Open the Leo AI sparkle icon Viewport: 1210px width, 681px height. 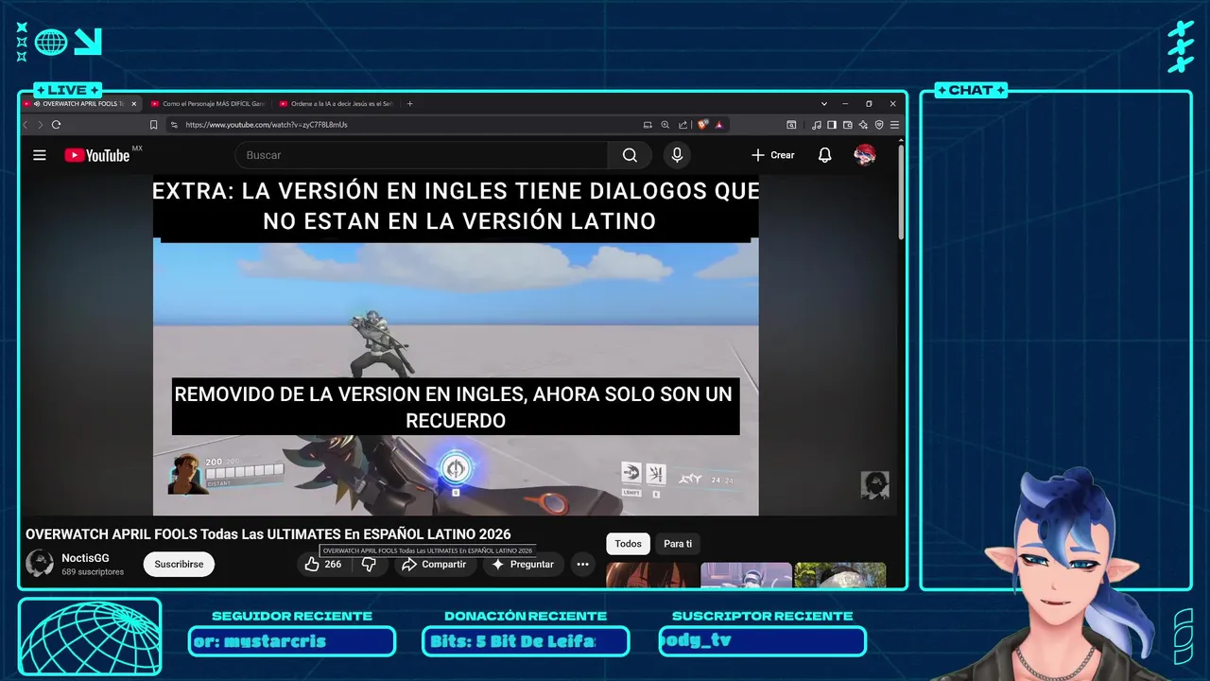pos(863,125)
